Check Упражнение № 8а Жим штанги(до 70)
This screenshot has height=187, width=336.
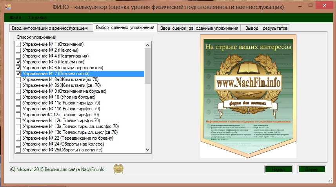tap(18, 79)
